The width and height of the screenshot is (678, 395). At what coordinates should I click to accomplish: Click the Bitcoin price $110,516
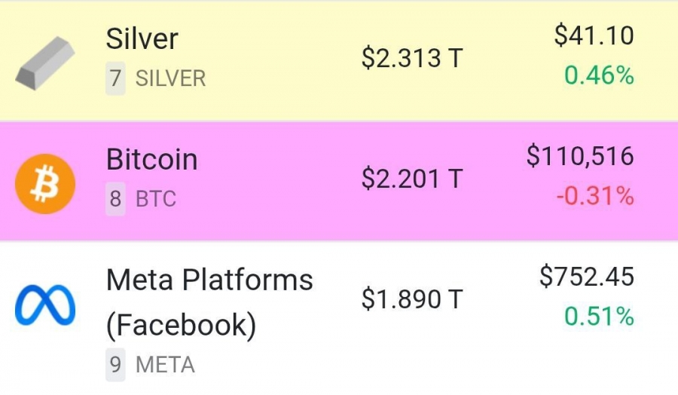(x=580, y=157)
